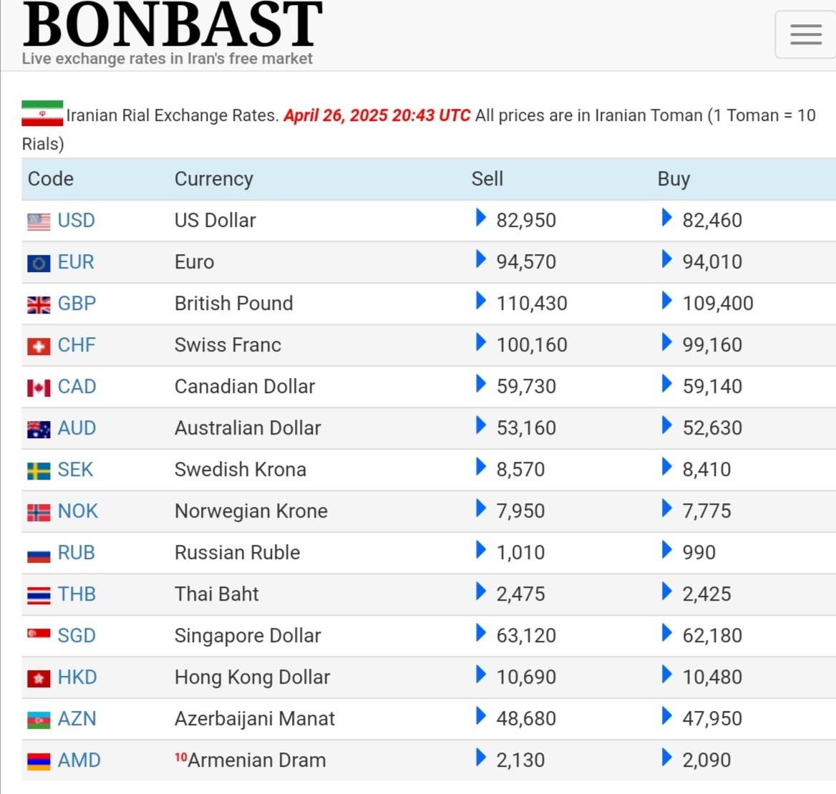836x794 pixels.
Task: Select the Singapore Dollar sell price 63,120
Action: click(x=526, y=636)
